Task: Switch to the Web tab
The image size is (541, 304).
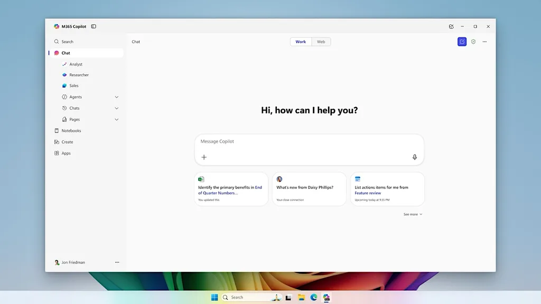Action: click(x=321, y=42)
